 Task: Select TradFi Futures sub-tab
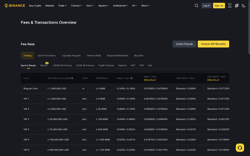pyautogui.click(x=106, y=66)
